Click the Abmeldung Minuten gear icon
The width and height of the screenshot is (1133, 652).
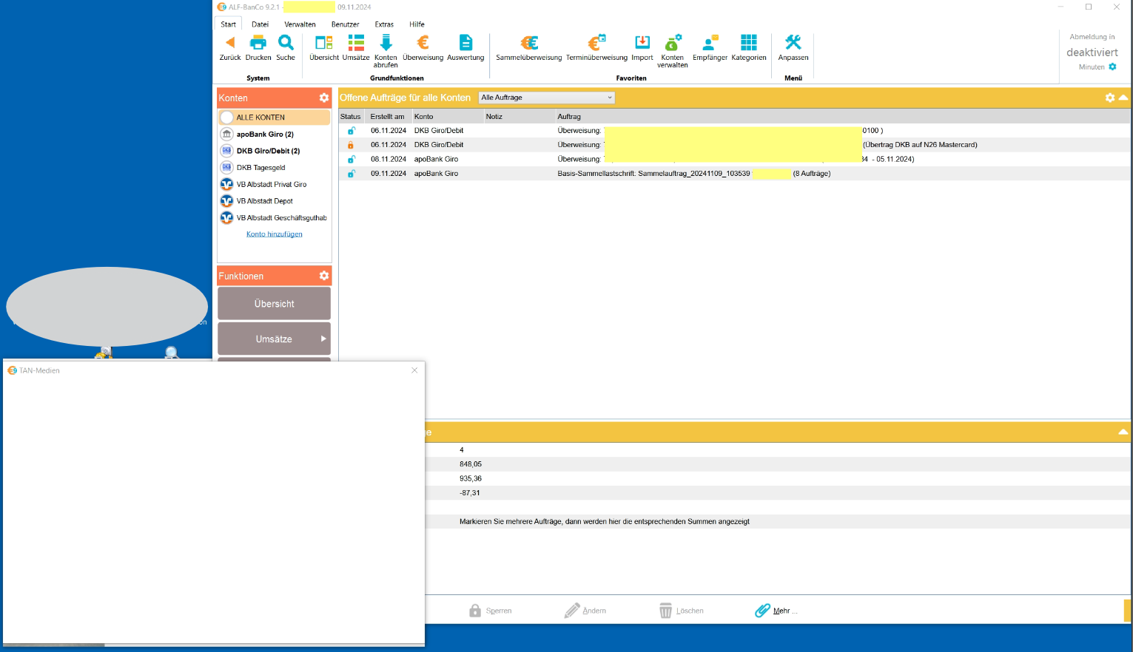(1112, 67)
